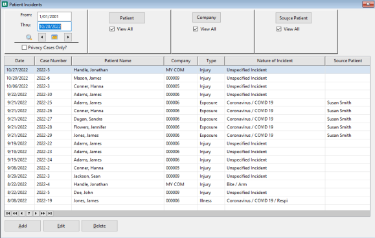Image resolution: width=375 pixels, height=238 pixels.
Task: Go to previous date range arrow
Action: click(x=42, y=37)
